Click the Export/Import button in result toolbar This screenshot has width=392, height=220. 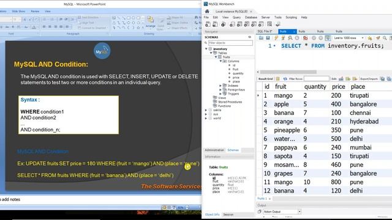(x=369, y=79)
